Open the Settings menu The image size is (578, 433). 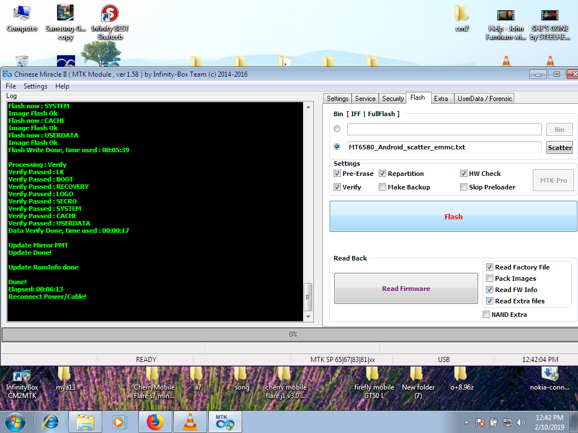click(x=36, y=86)
